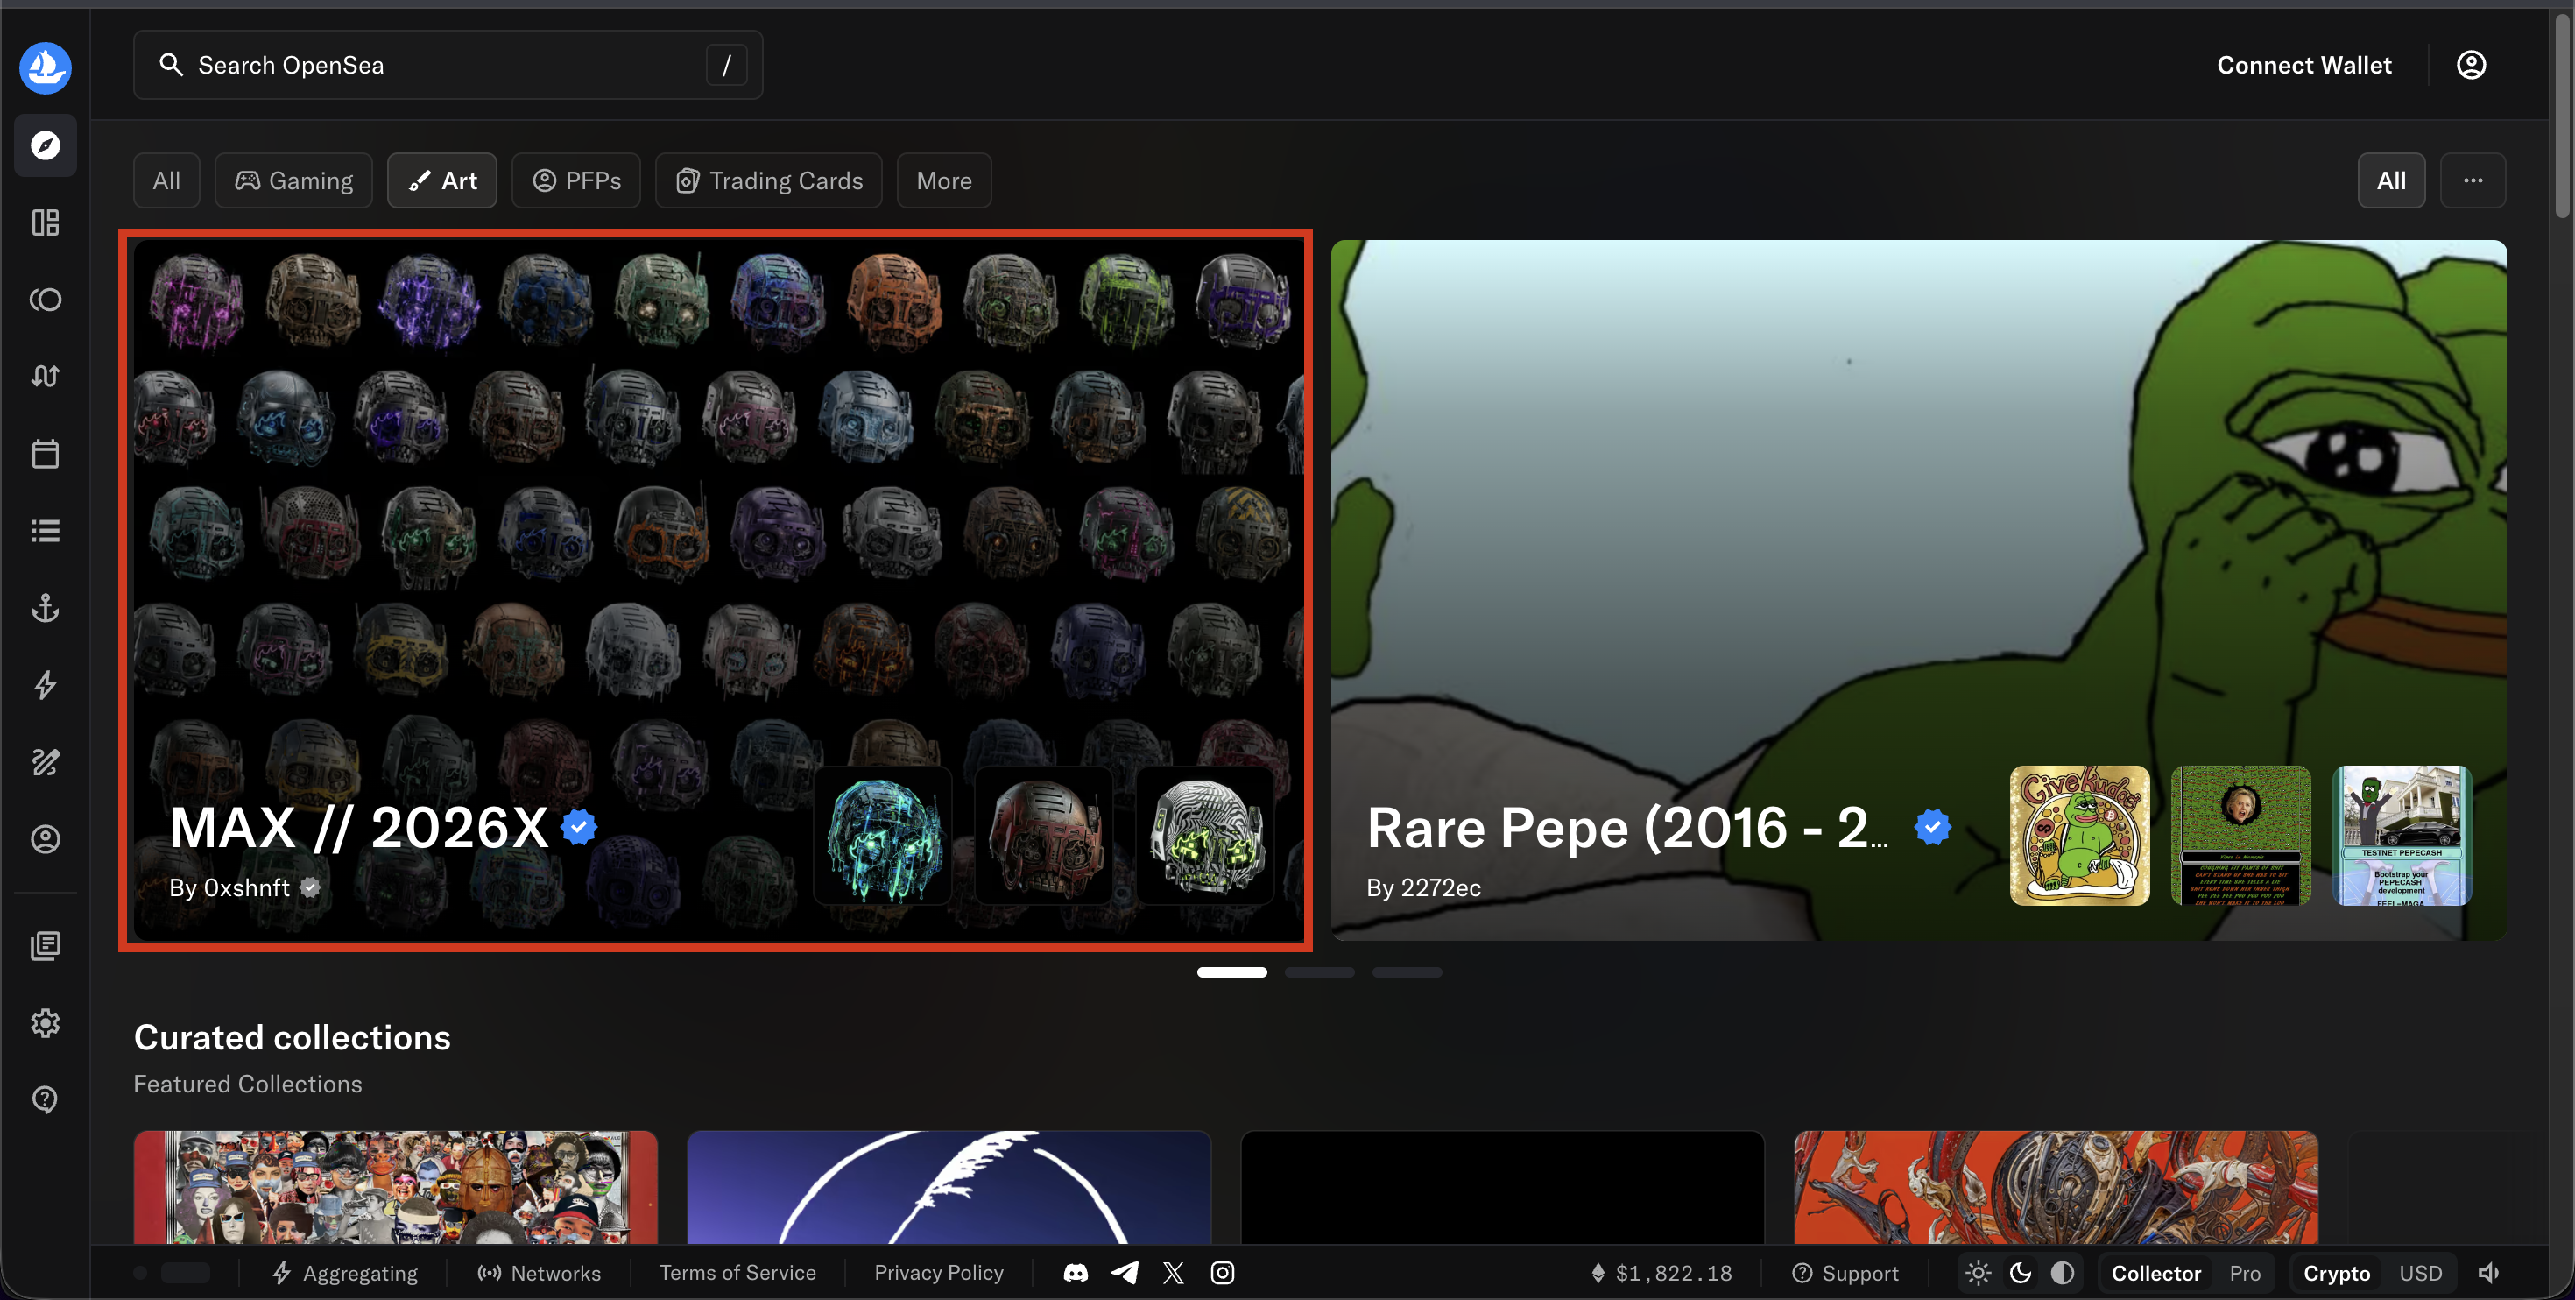Viewport: 2575px width, 1300px height.
Task: Open the Instagram link in footer
Action: coord(1223,1273)
